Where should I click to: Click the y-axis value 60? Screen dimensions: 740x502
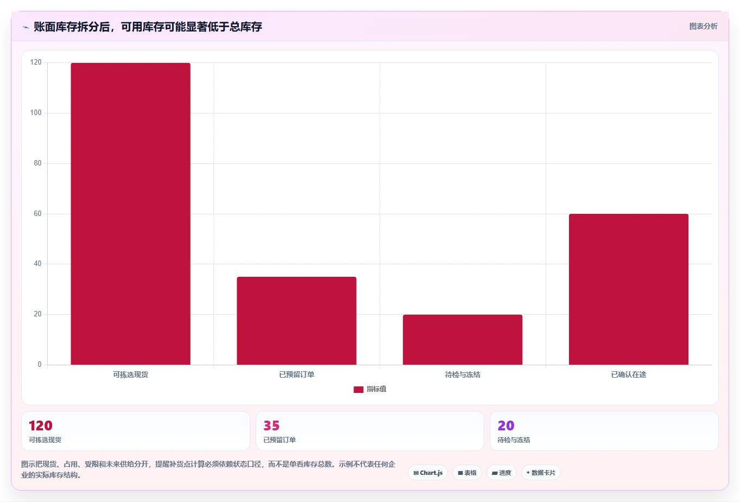(x=37, y=214)
